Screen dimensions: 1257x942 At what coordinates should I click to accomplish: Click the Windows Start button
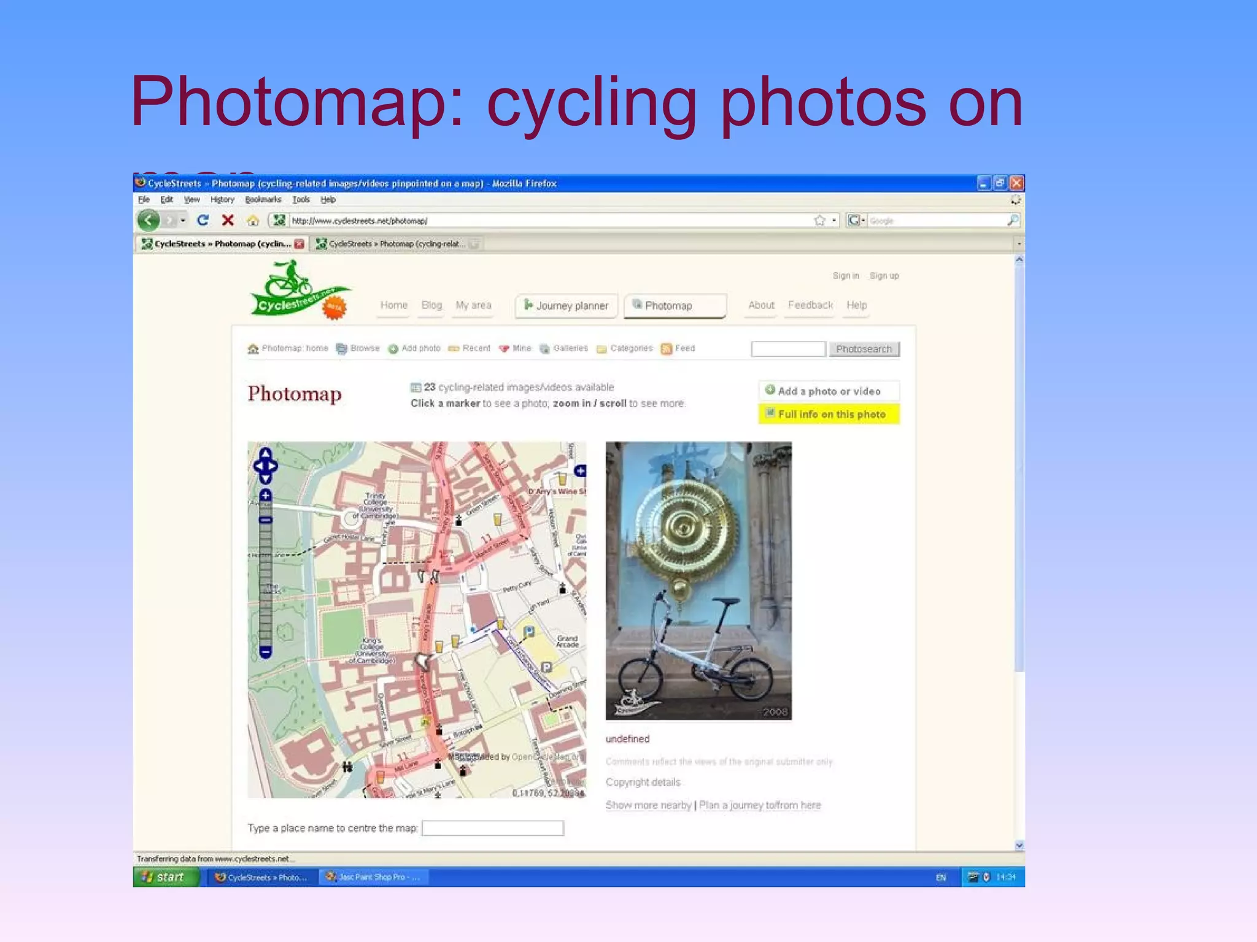[x=166, y=877]
